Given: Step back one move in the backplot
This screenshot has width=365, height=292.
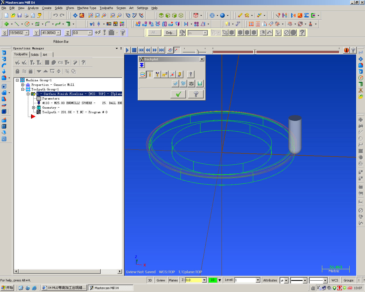Looking at the screenshot, I should [x=148, y=50].
